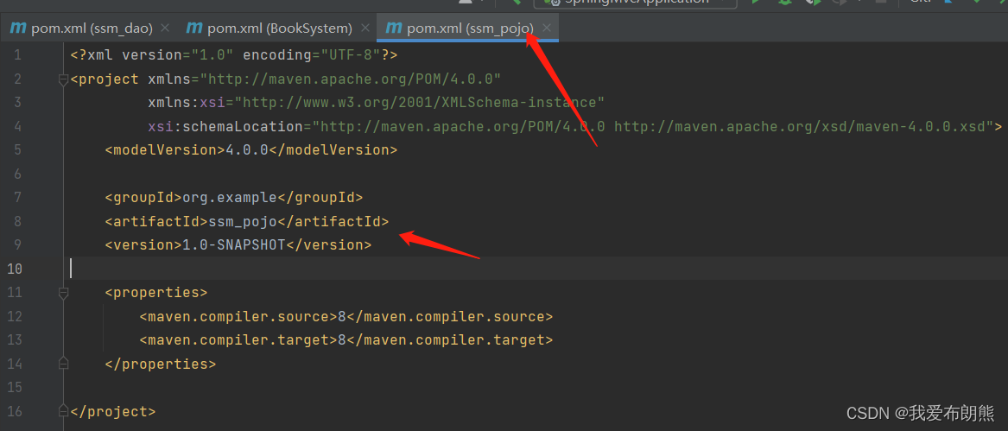Close the pom.xml (BookSystem) tab
The image size is (1008, 431).
tap(365, 29)
